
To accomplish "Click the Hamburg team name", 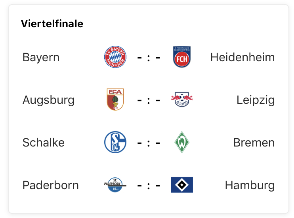I will pos(250,185).
